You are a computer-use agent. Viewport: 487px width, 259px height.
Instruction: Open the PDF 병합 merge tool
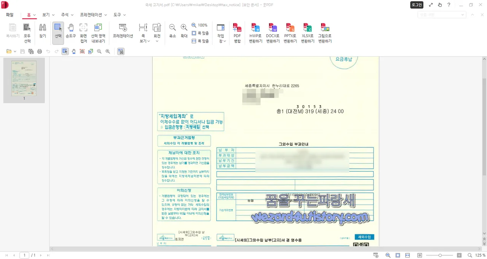pyautogui.click(x=237, y=33)
